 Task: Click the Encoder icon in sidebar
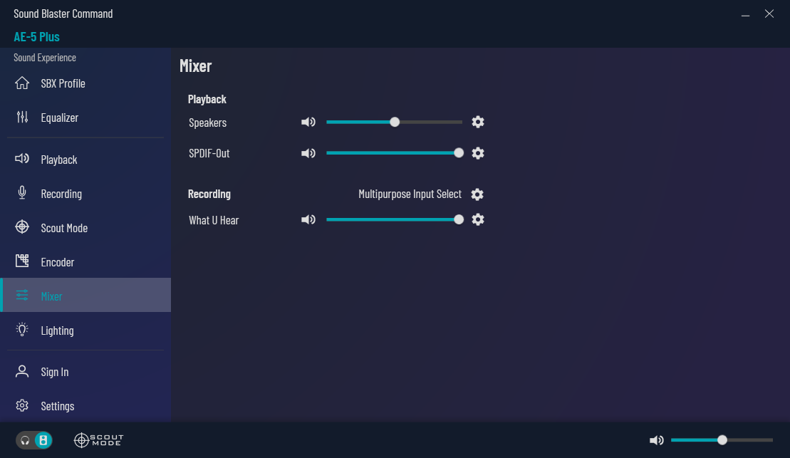pos(22,261)
